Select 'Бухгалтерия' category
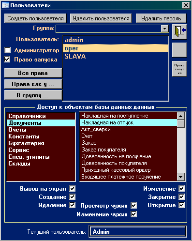This screenshot has width=192, height=241. click(x=41, y=143)
